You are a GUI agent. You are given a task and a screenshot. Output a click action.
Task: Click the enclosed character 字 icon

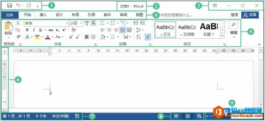click(93, 37)
